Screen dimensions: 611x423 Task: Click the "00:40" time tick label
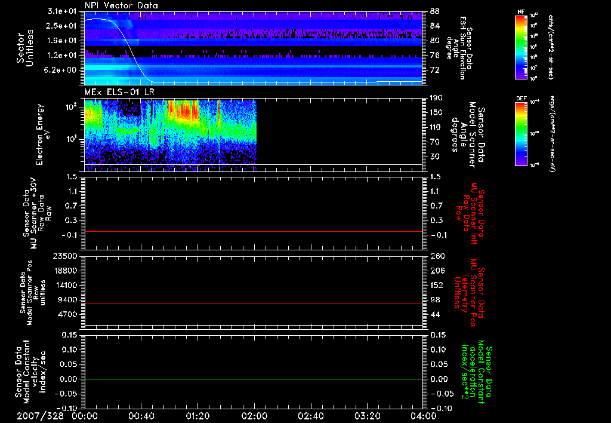(141, 416)
